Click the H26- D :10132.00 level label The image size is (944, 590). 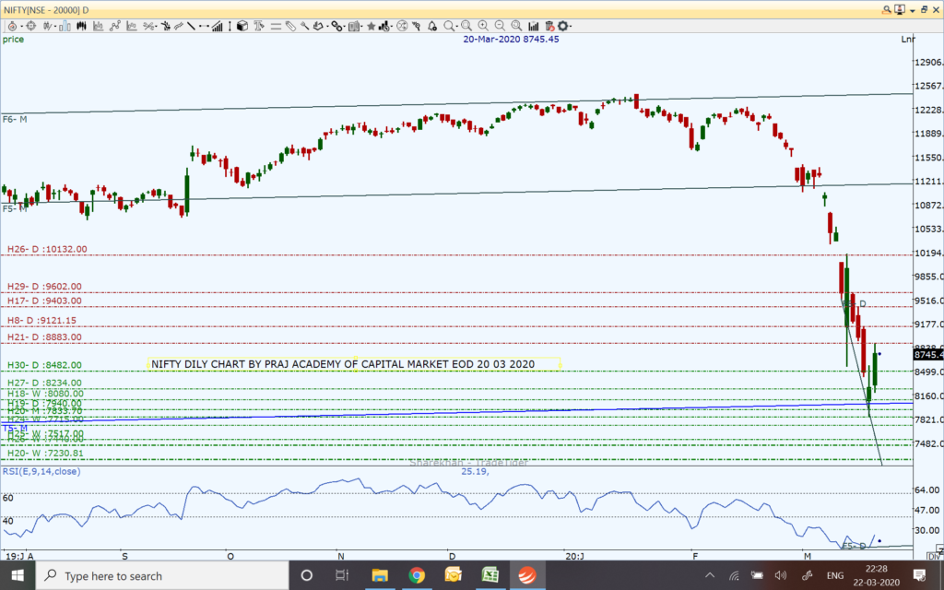point(47,249)
